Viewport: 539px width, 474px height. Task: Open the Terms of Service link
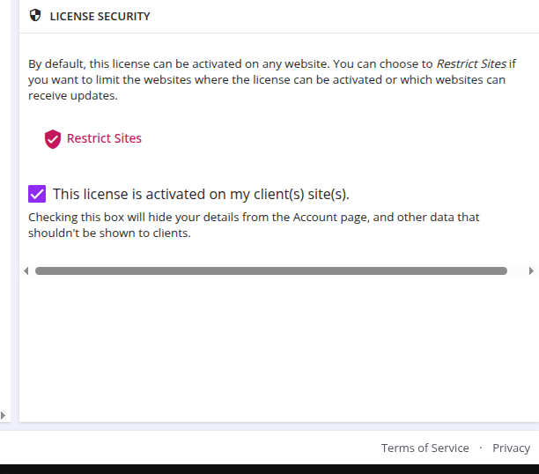425,448
